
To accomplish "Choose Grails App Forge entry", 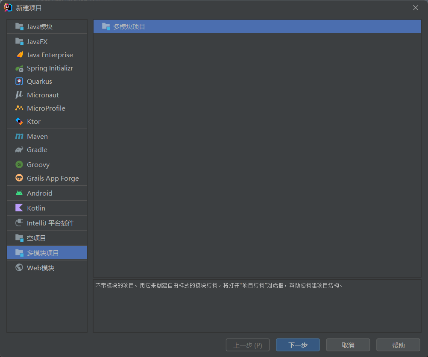I will pos(47,178).
